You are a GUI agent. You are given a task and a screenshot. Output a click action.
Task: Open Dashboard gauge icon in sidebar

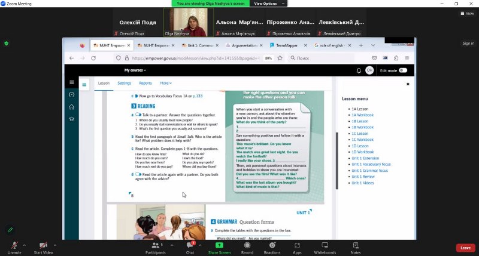[72, 94]
